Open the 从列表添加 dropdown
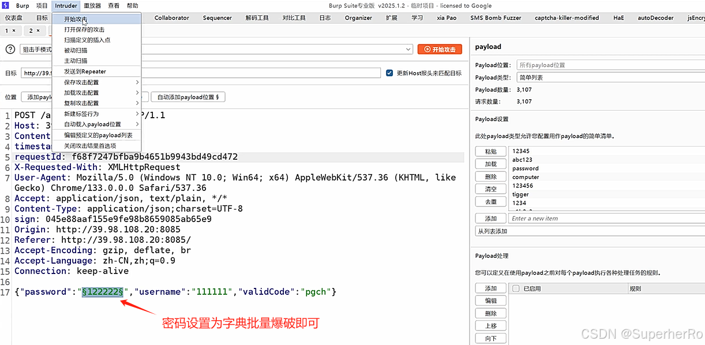 pyautogui.click(x=590, y=231)
